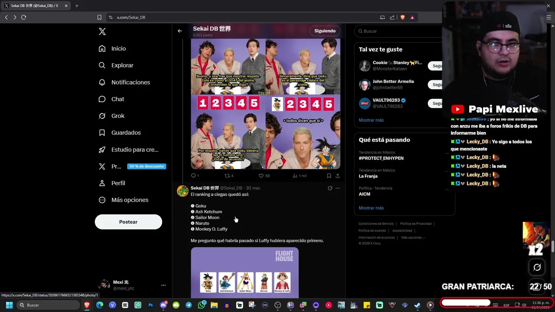Click the Brave Rewards triangle icon
The image size is (555, 312).
(x=412, y=17)
